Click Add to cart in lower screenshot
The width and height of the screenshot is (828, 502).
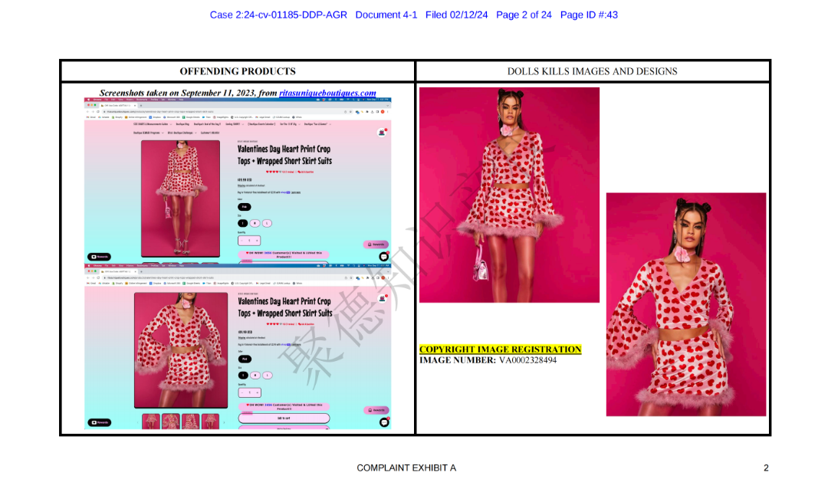point(284,418)
